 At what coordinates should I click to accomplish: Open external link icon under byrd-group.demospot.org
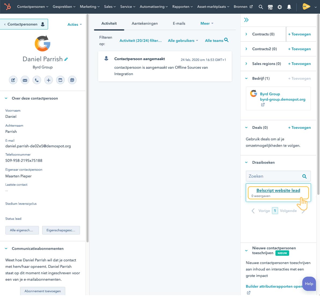tap(263, 105)
